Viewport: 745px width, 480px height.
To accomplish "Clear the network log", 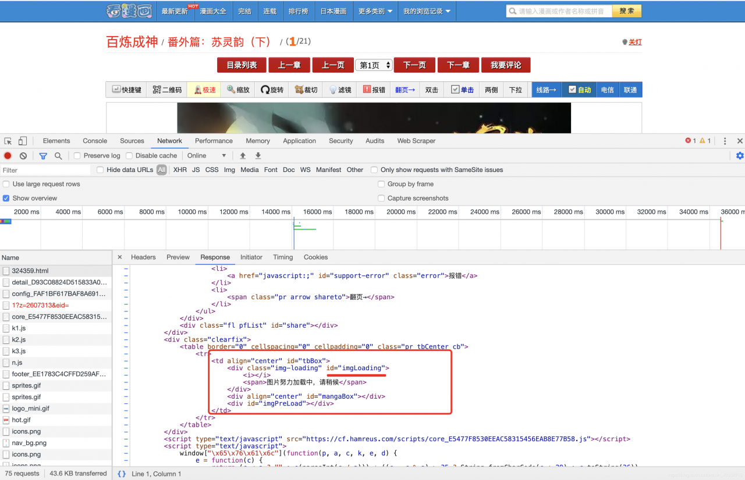I will pyautogui.click(x=23, y=156).
